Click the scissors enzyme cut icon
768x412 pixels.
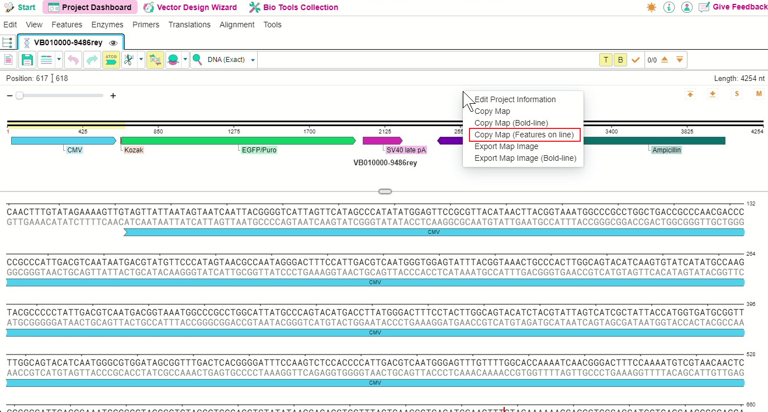[129, 60]
